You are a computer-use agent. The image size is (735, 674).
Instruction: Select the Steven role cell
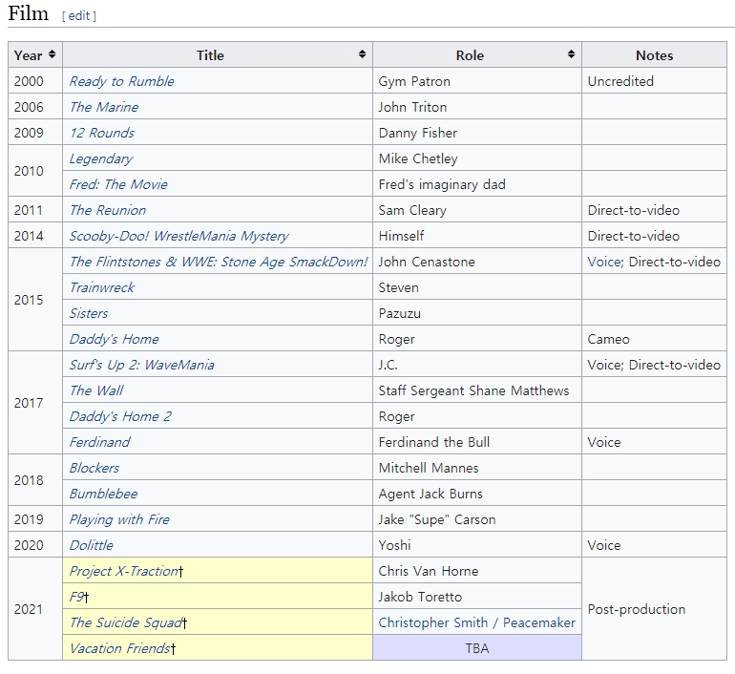[477, 287]
